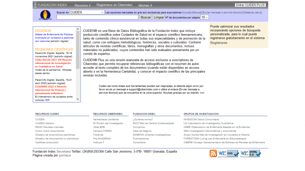This screenshot has height=171, width=305.
Task: Click the VER link in news panel
Action: pos(47,100)
